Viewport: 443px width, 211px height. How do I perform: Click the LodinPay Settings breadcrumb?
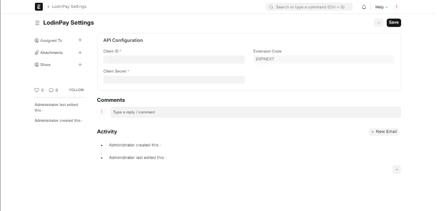pyautogui.click(x=69, y=7)
